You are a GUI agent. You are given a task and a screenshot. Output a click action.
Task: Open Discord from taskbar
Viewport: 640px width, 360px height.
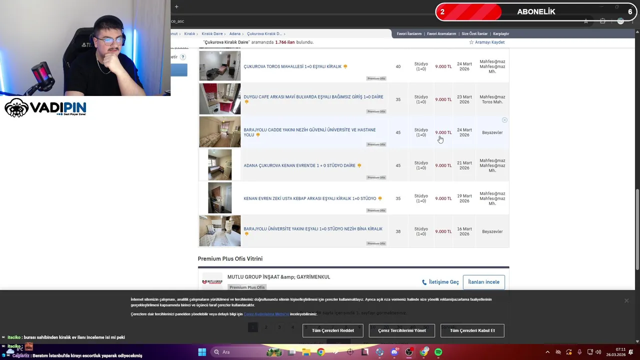pyautogui.click(x=394, y=352)
